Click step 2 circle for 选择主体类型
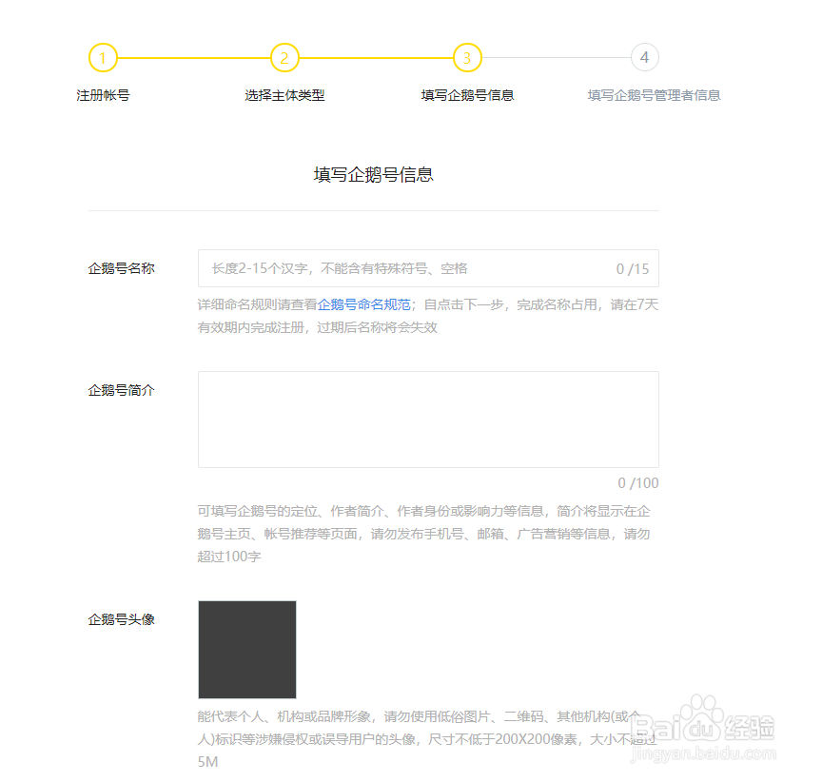Image resolution: width=822 pixels, height=782 pixels. click(x=284, y=58)
